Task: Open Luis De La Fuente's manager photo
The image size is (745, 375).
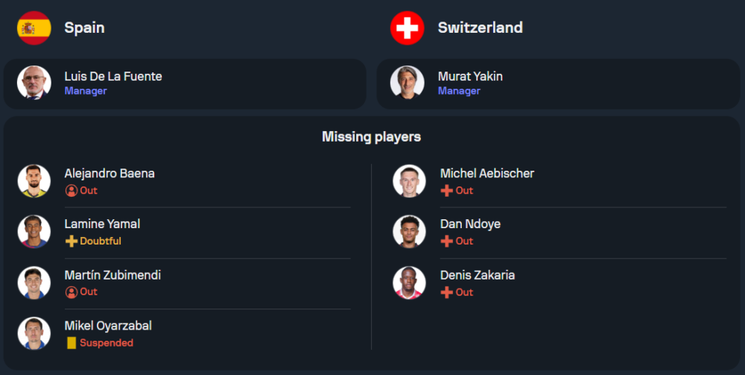Action: (34, 83)
